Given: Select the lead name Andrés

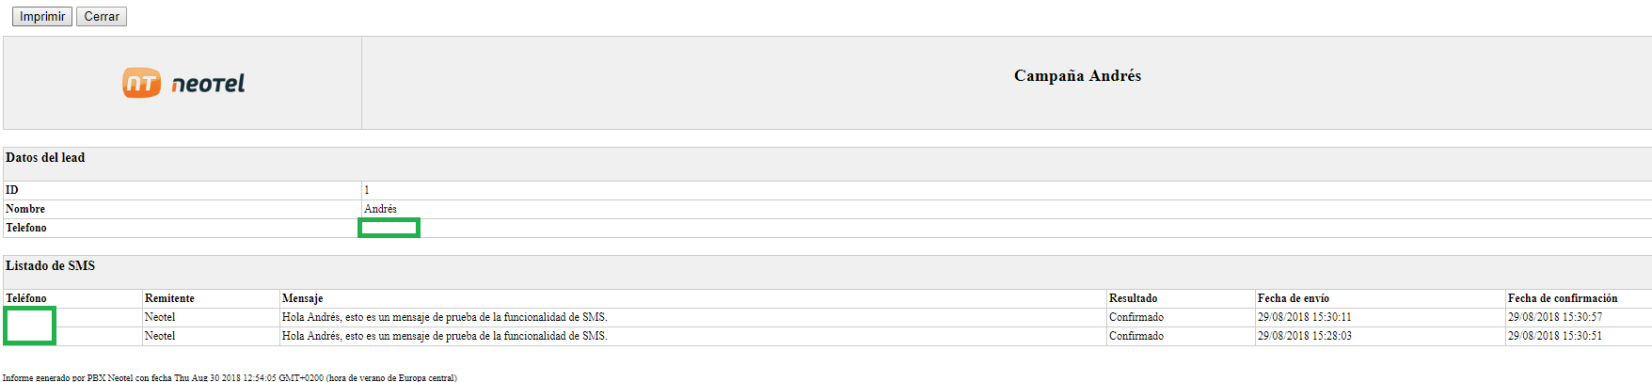Looking at the screenshot, I should pos(380,209).
